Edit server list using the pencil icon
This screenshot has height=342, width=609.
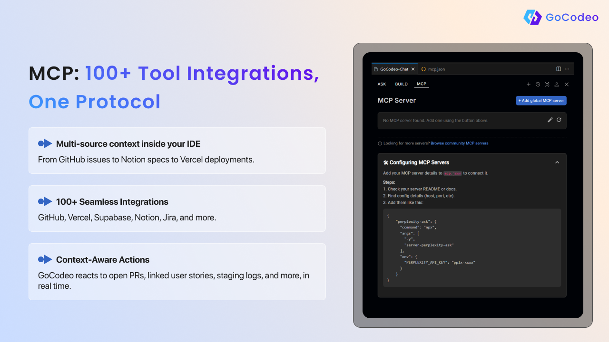(550, 120)
